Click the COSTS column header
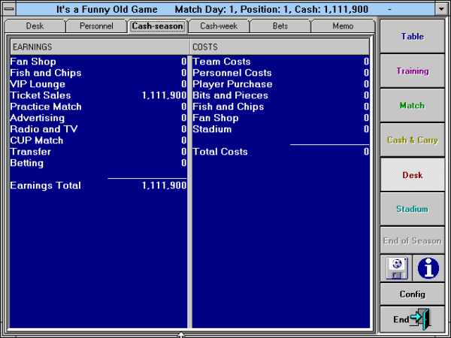 (x=280, y=47)
